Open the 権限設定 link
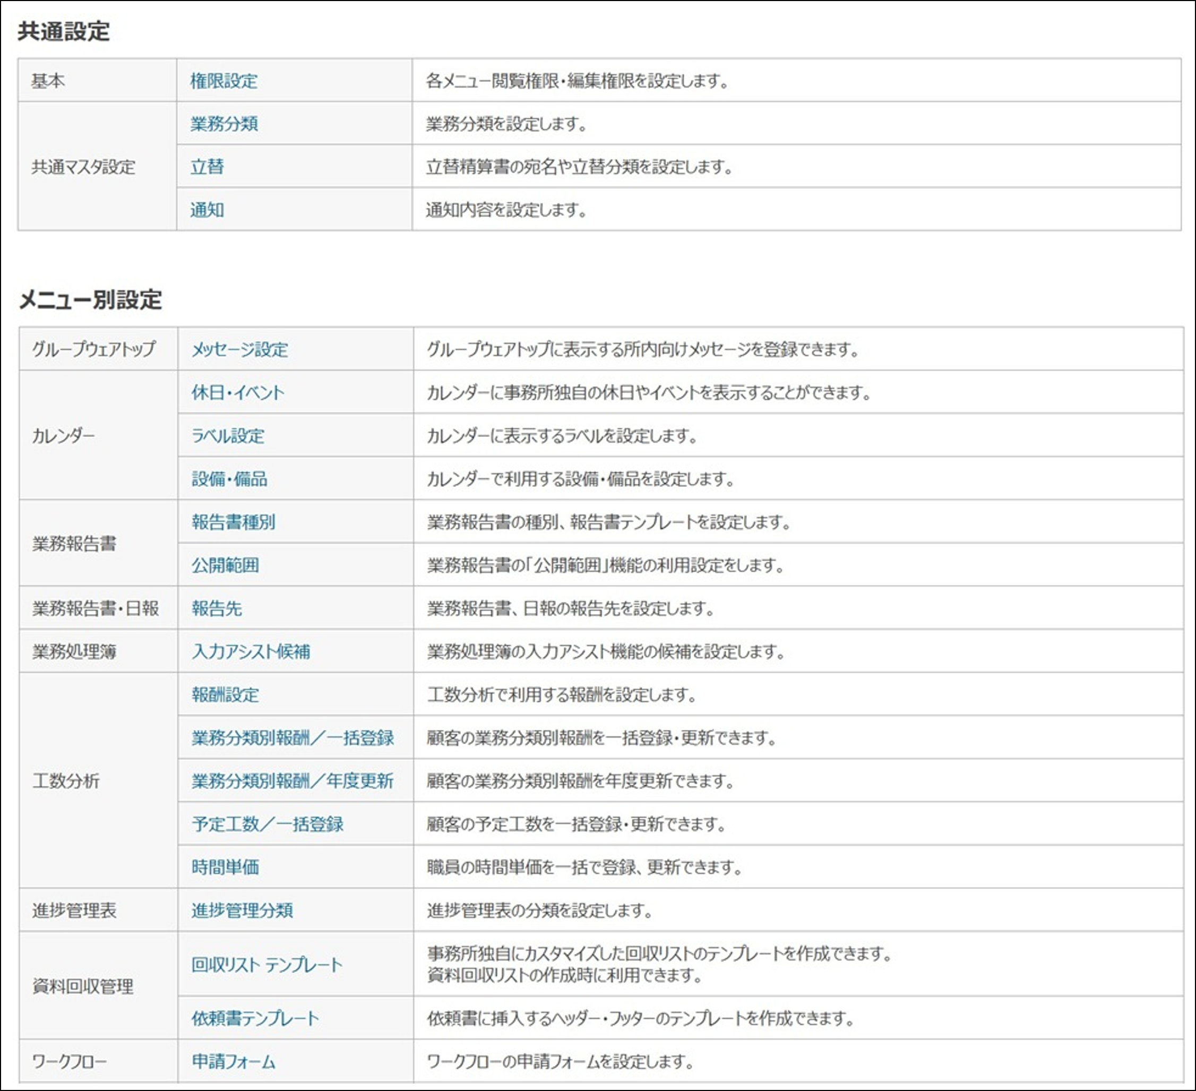 (223, 81)
